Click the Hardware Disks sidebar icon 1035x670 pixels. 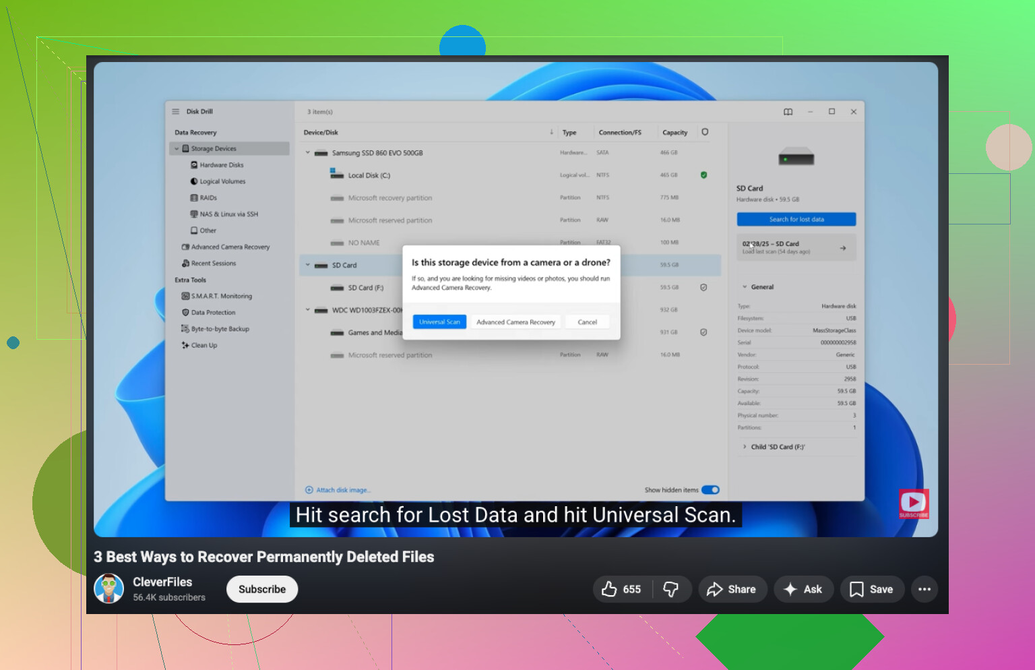tap(194, 165)
